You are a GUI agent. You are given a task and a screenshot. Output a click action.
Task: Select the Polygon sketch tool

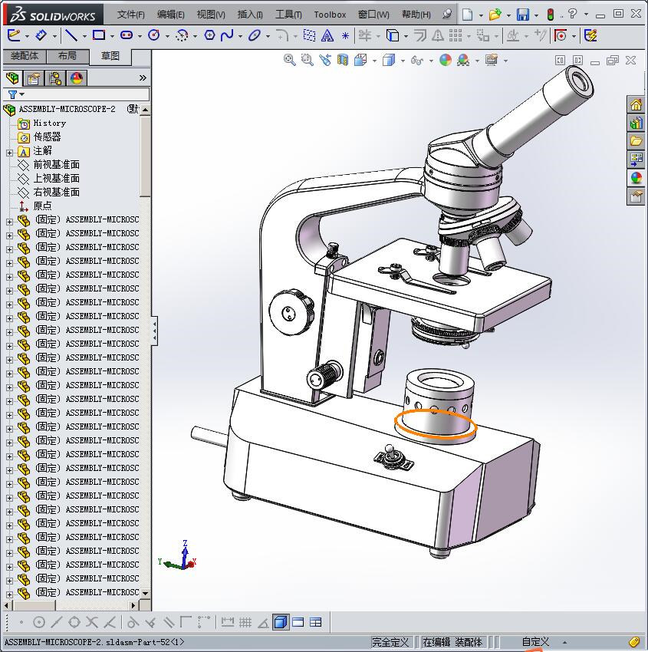(x=209, y=35)
